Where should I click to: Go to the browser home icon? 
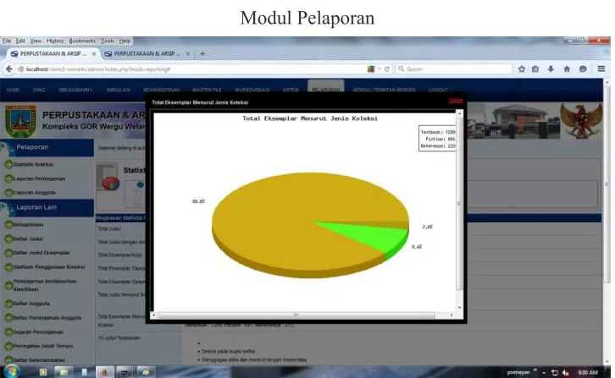point(567,69)
